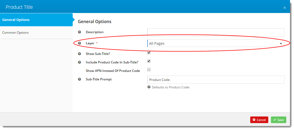
Task: Click the Layer dropdown arrow
Action: (x=281, y=44)
